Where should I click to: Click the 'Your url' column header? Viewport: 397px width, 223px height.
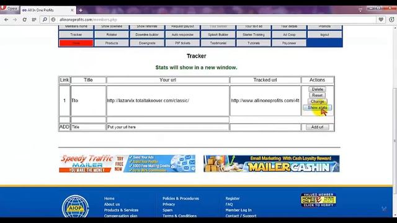[x=168, y=80]
